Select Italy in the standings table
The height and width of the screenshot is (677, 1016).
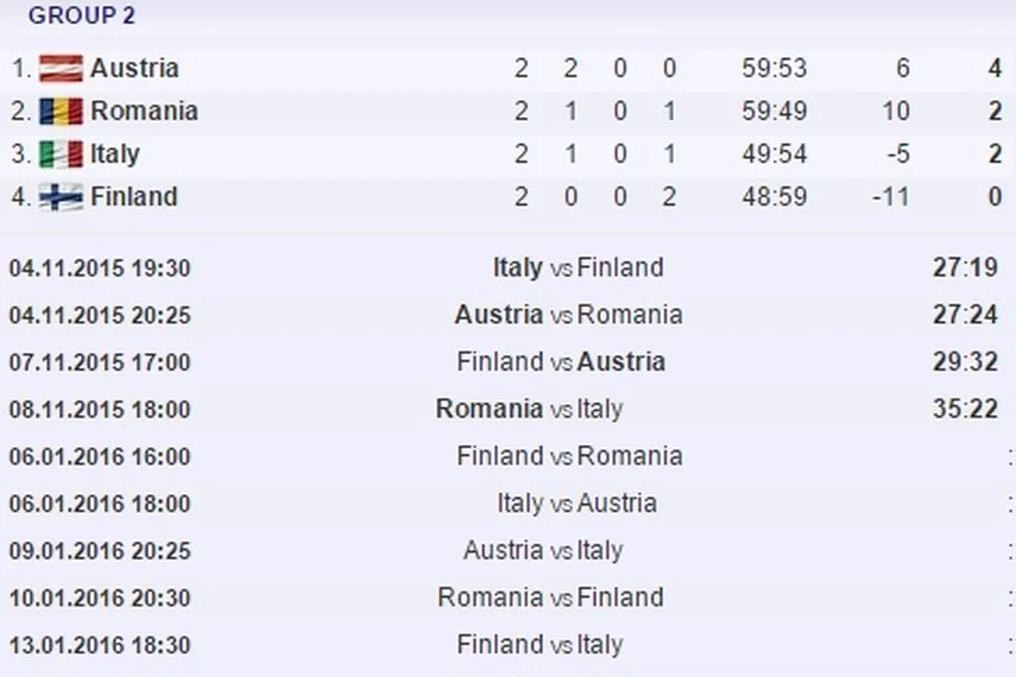coord(115,155)
